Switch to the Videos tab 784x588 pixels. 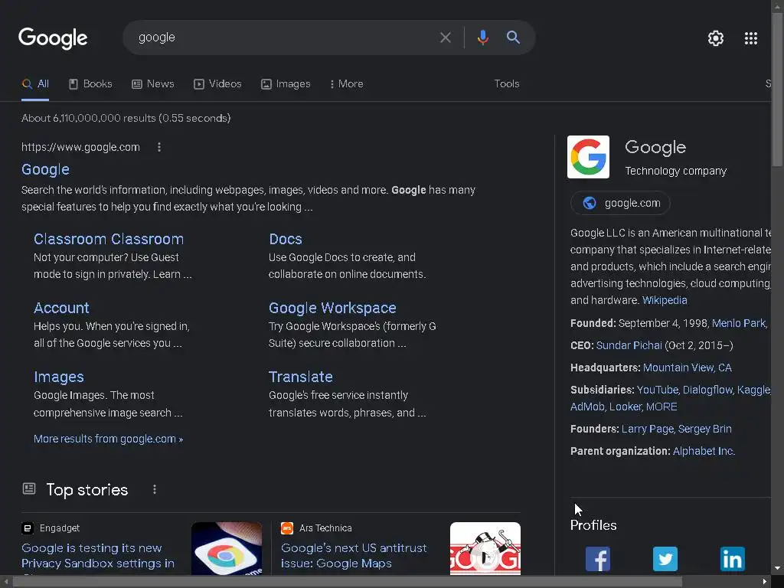pos(217,84)
